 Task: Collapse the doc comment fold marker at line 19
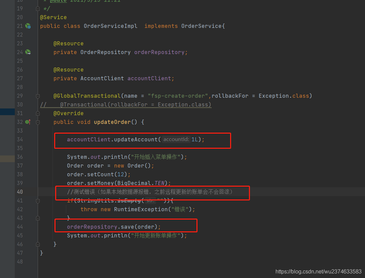coord(38,9)
